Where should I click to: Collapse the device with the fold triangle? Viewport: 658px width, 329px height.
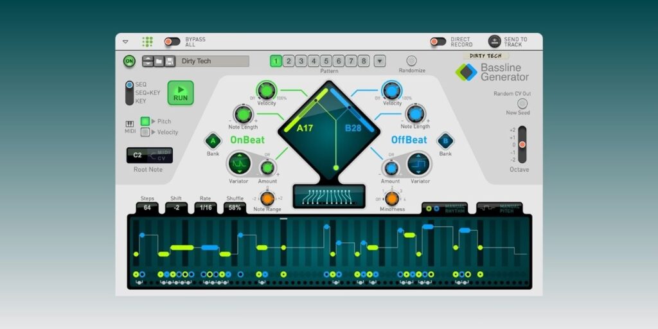(125, 42)
